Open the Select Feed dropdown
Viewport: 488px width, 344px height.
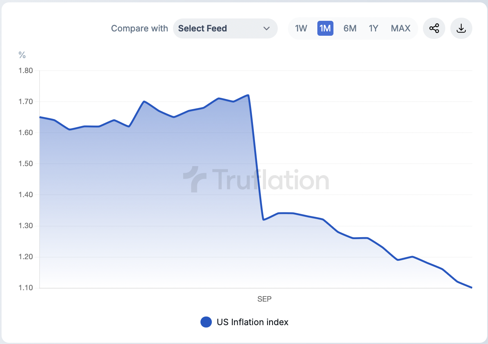[x=225, y=28]
